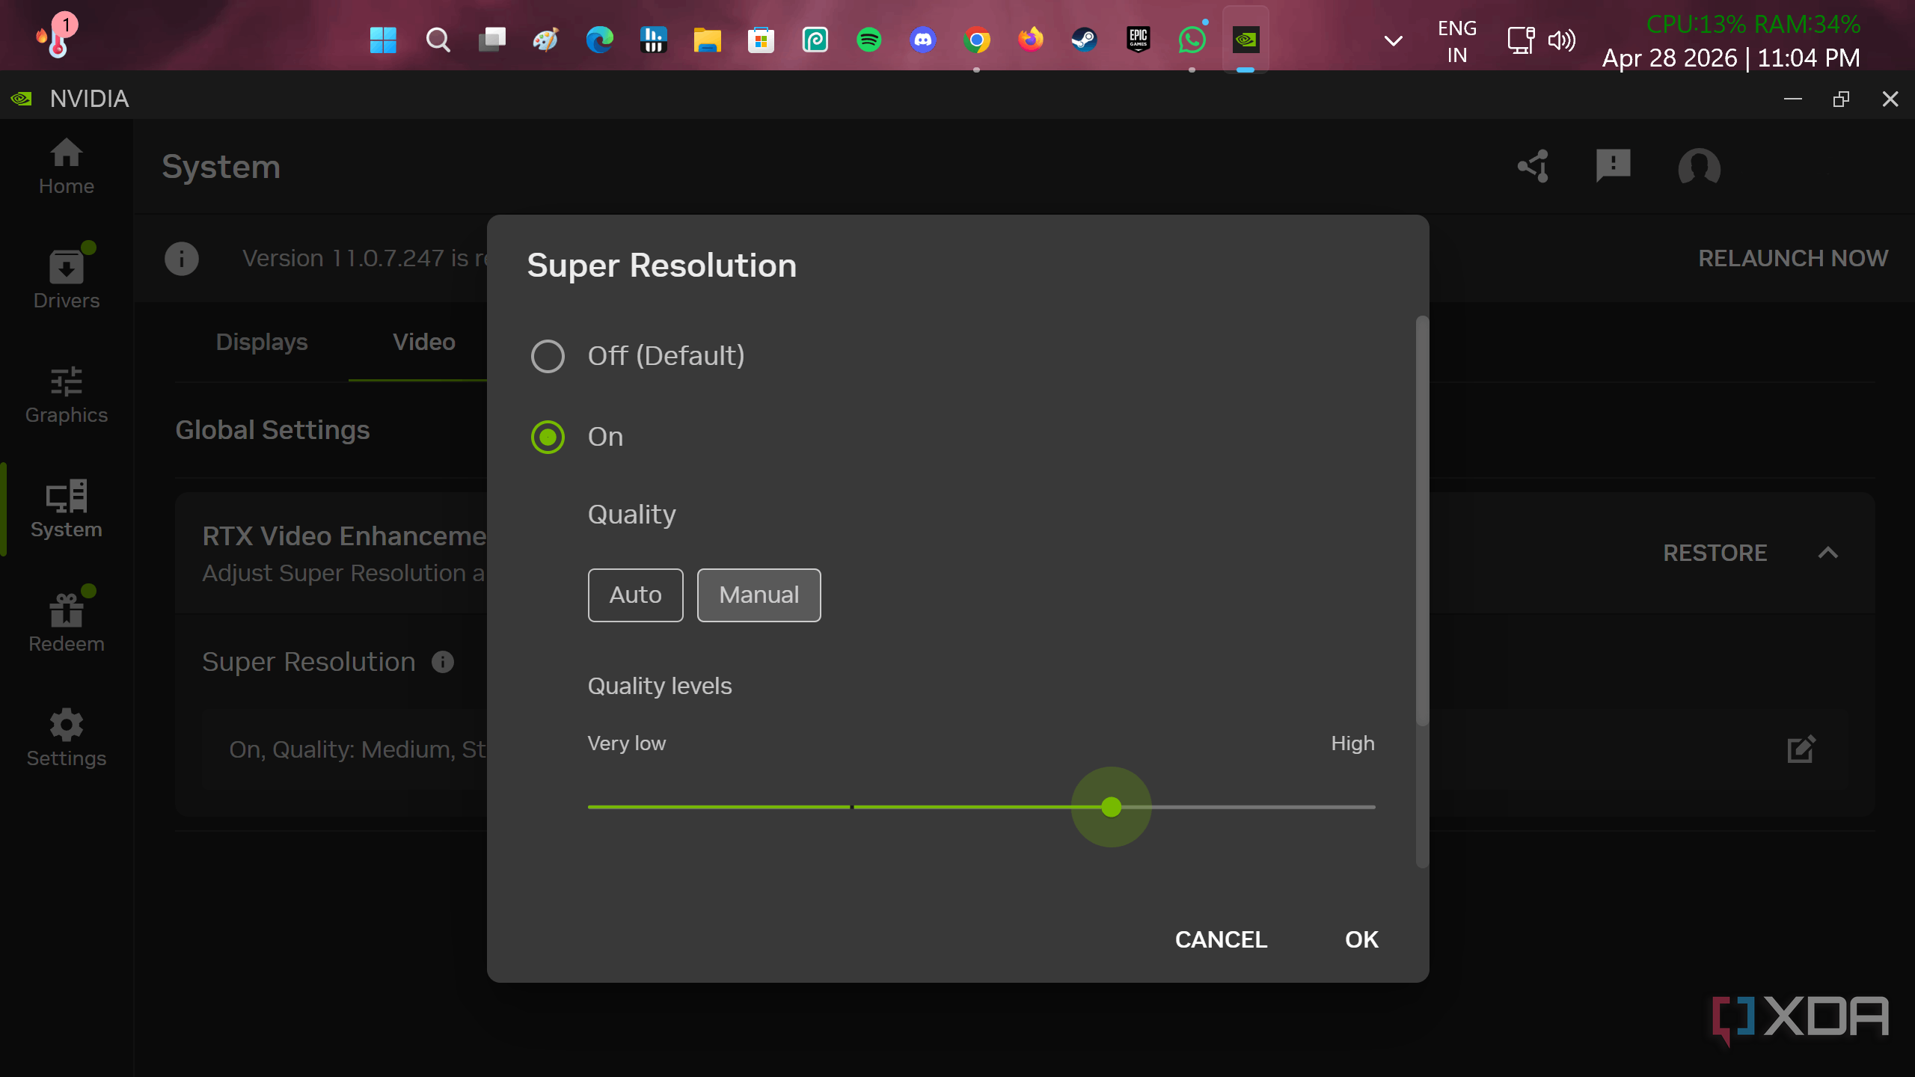The width and height of the screenshot is (1915, 1077).
Task: Click the edit icon for Super Resolution
Action: click(1801, 749)
